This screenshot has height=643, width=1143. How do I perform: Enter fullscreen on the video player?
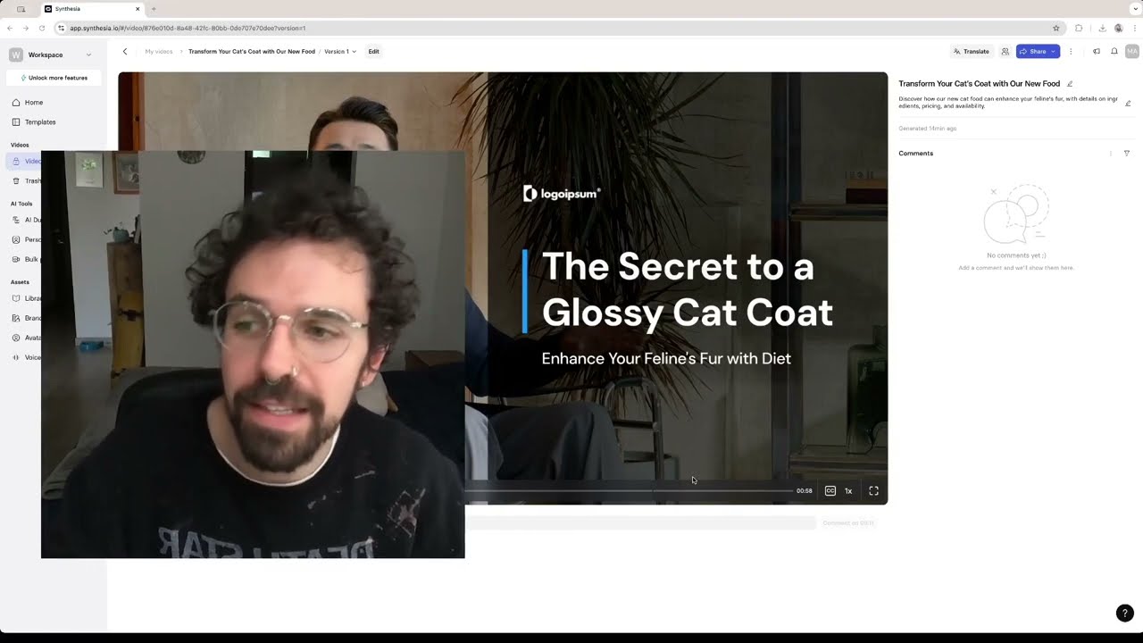coord(873,491)
